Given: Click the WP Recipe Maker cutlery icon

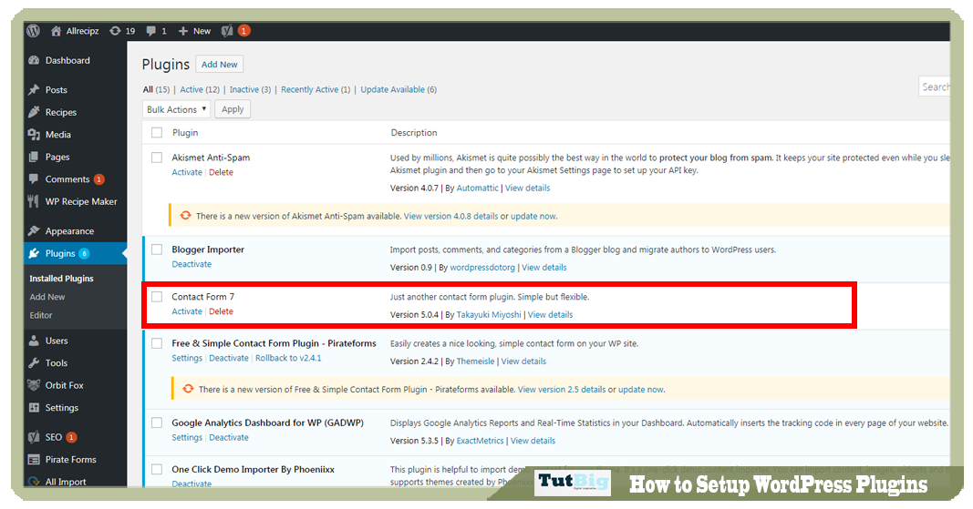Looking at the screenshot, I should coord(34,201).
